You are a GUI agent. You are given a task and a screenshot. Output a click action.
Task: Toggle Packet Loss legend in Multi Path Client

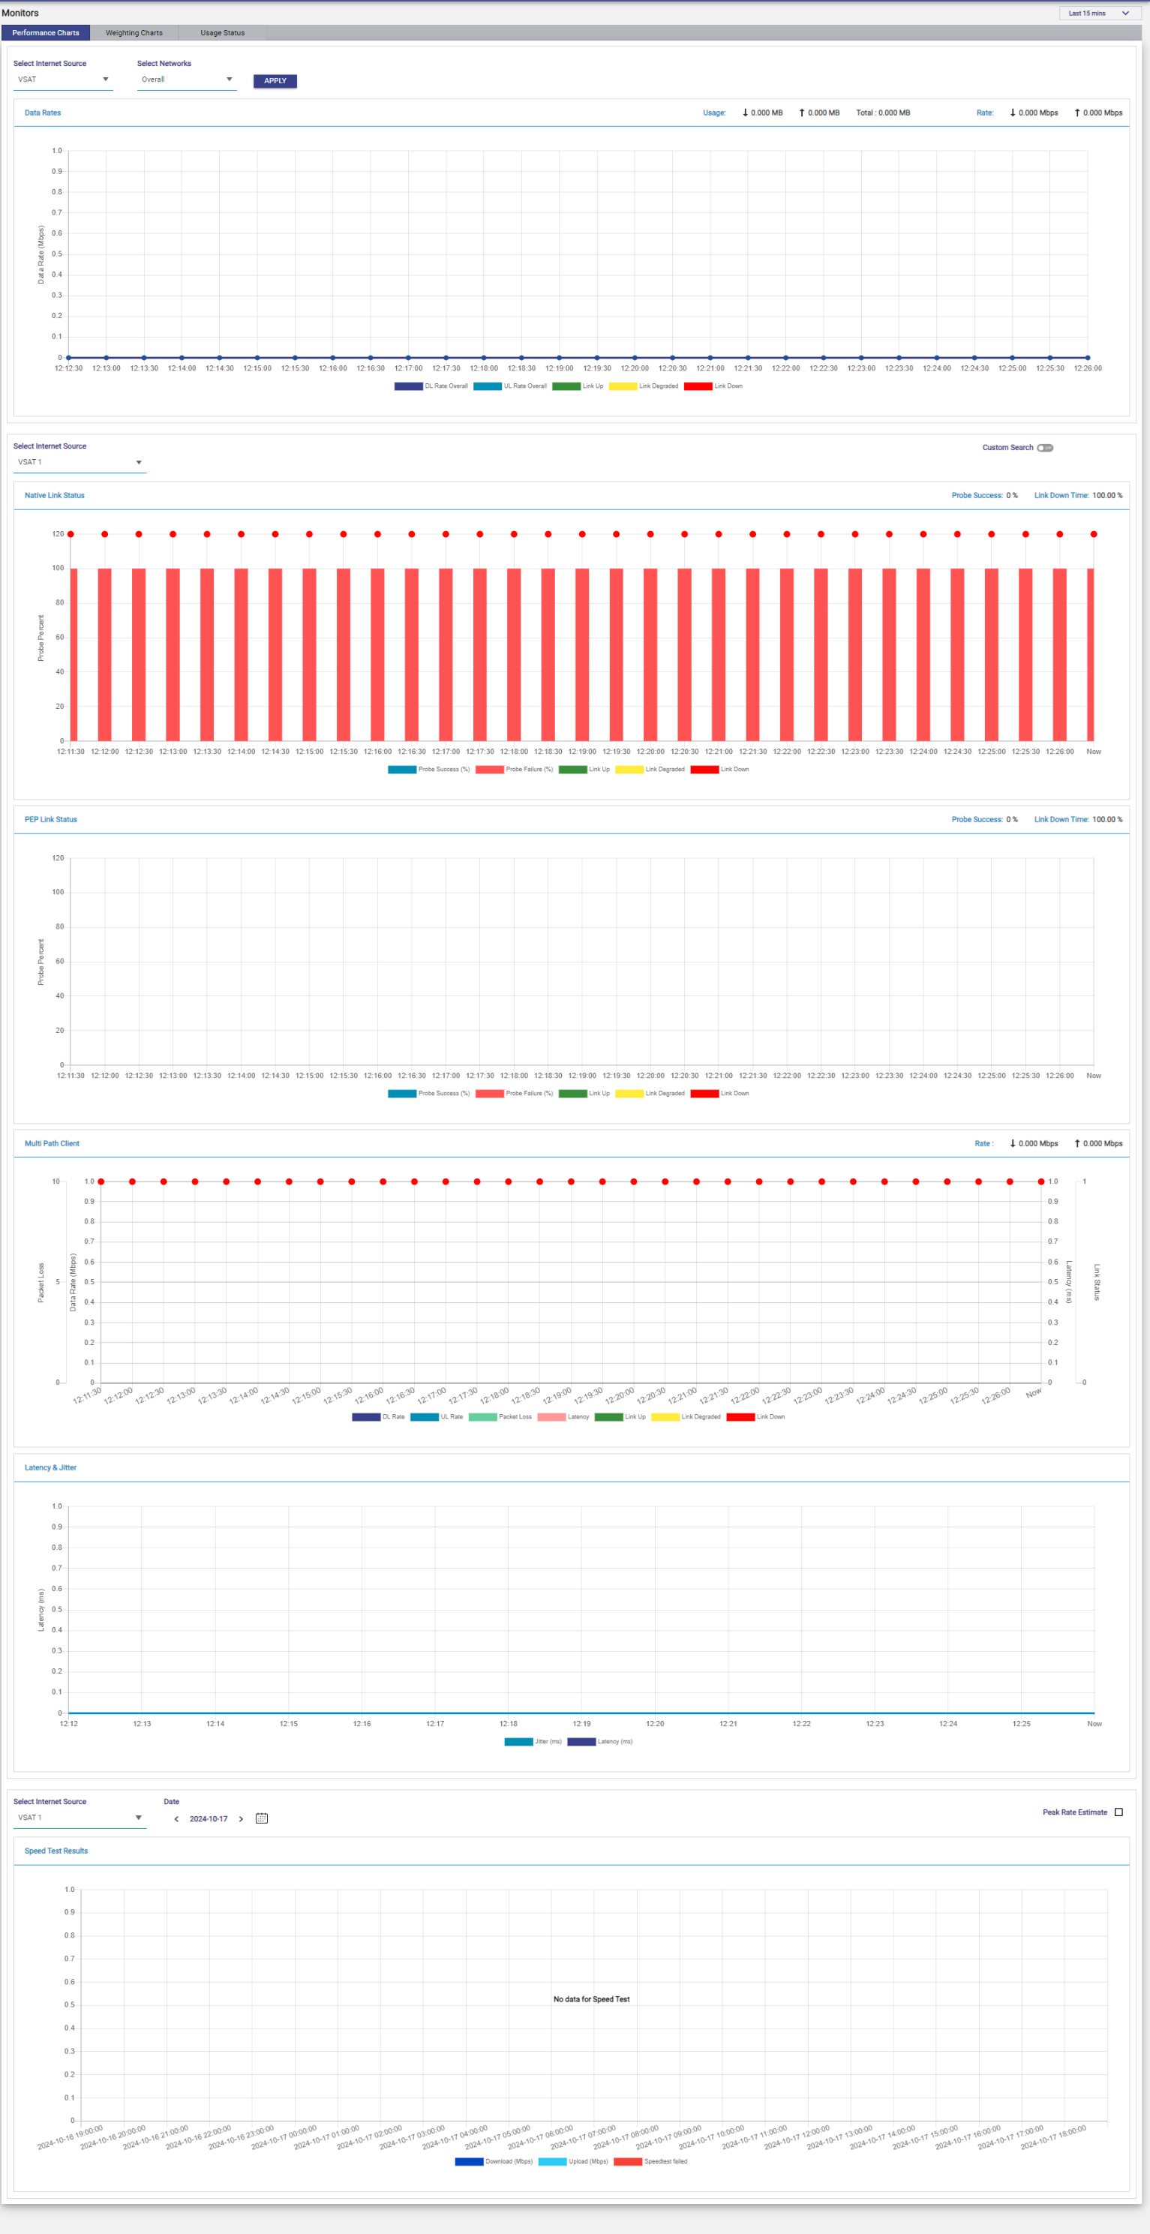tap(482, 1417)
